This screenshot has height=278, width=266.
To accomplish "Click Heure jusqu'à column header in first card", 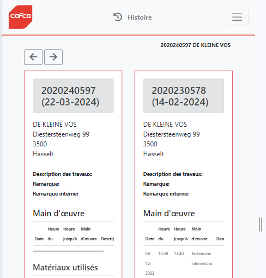I will click(70, 234).
